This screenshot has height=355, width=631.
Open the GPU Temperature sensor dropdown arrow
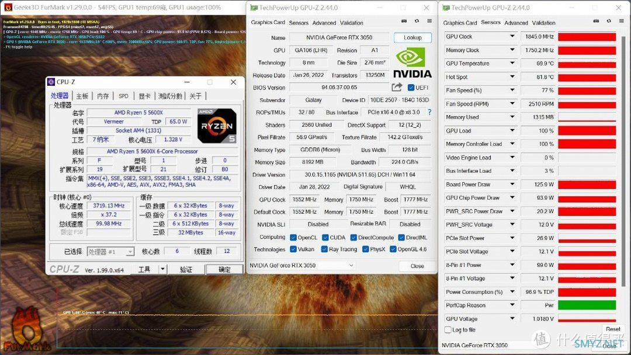click(x=512, y=63)
